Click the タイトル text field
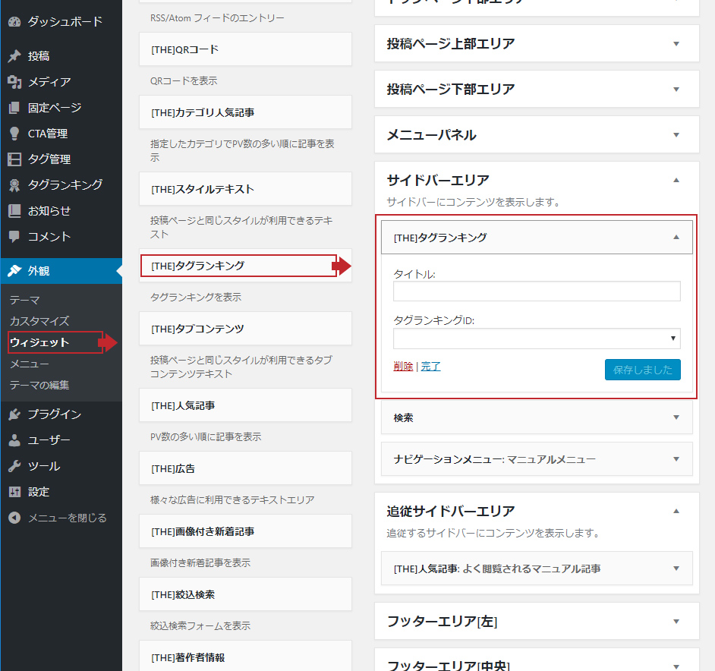The height and width of the screenshot is (671, 715). click(x=536, y=291)
